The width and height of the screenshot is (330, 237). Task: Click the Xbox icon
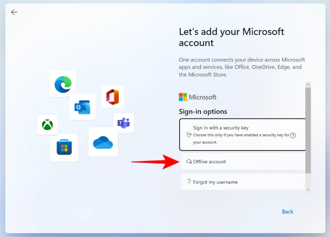pyautogui.click(x=47, y=125)
